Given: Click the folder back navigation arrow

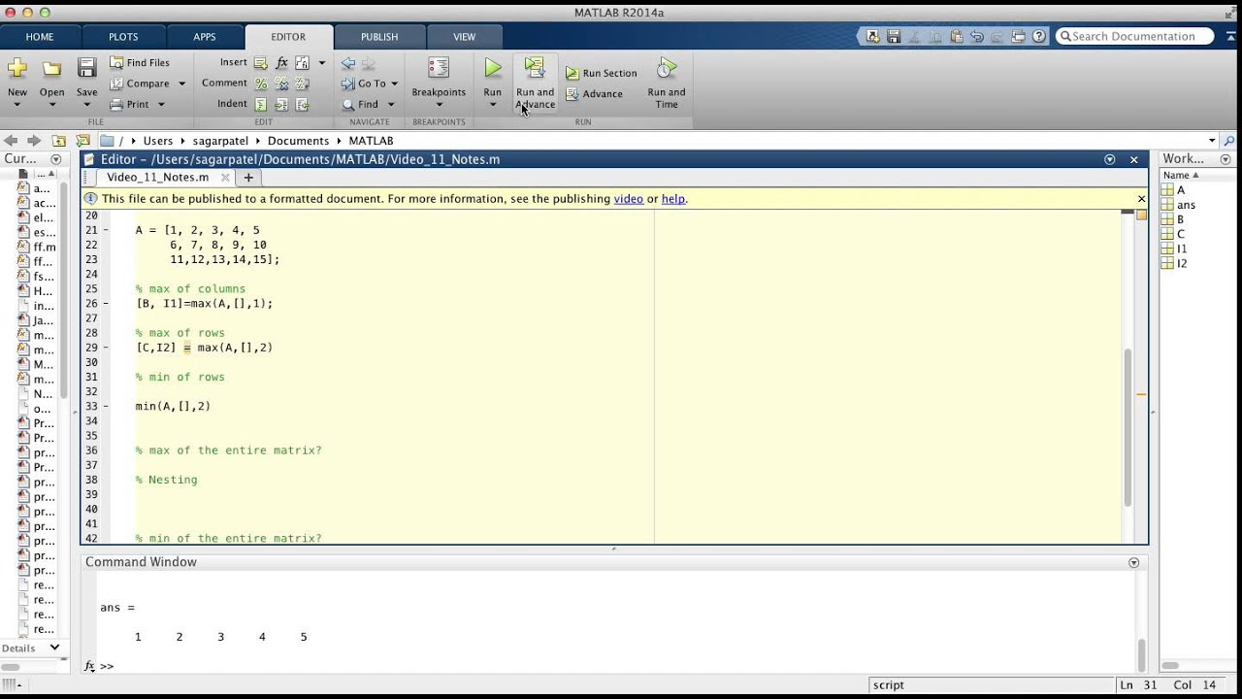Looking at the screenshot, I should pos(12,141).
